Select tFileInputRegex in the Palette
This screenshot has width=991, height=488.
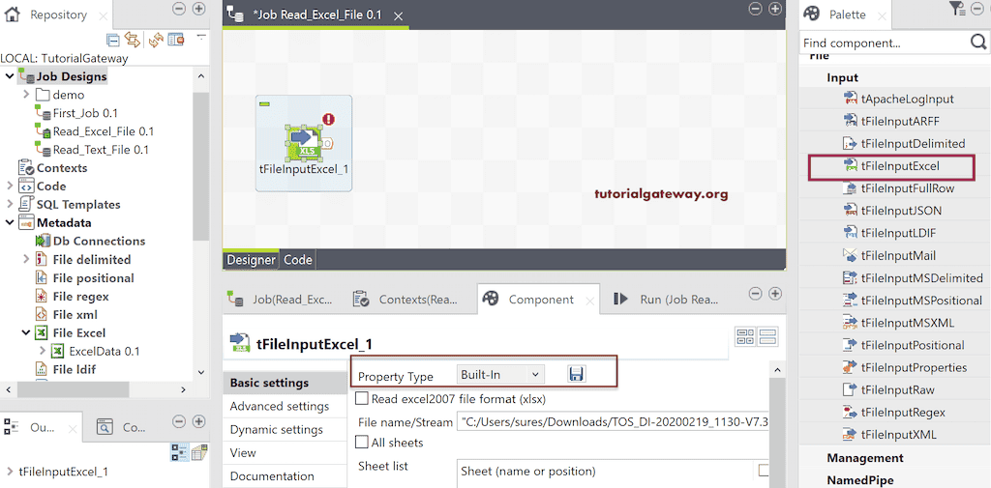coord(894,413)
